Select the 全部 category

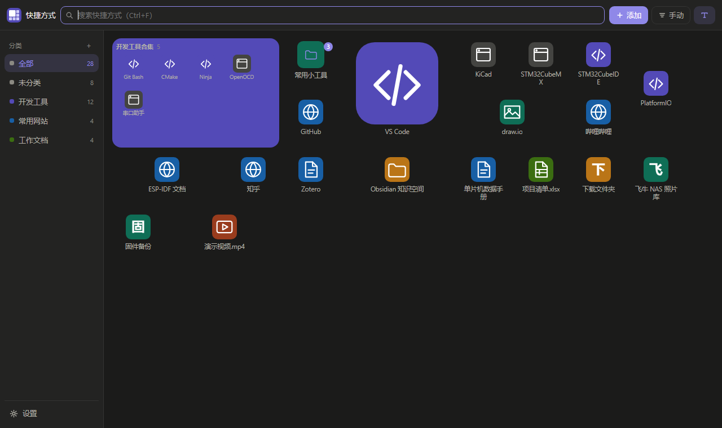pos(51,64)
